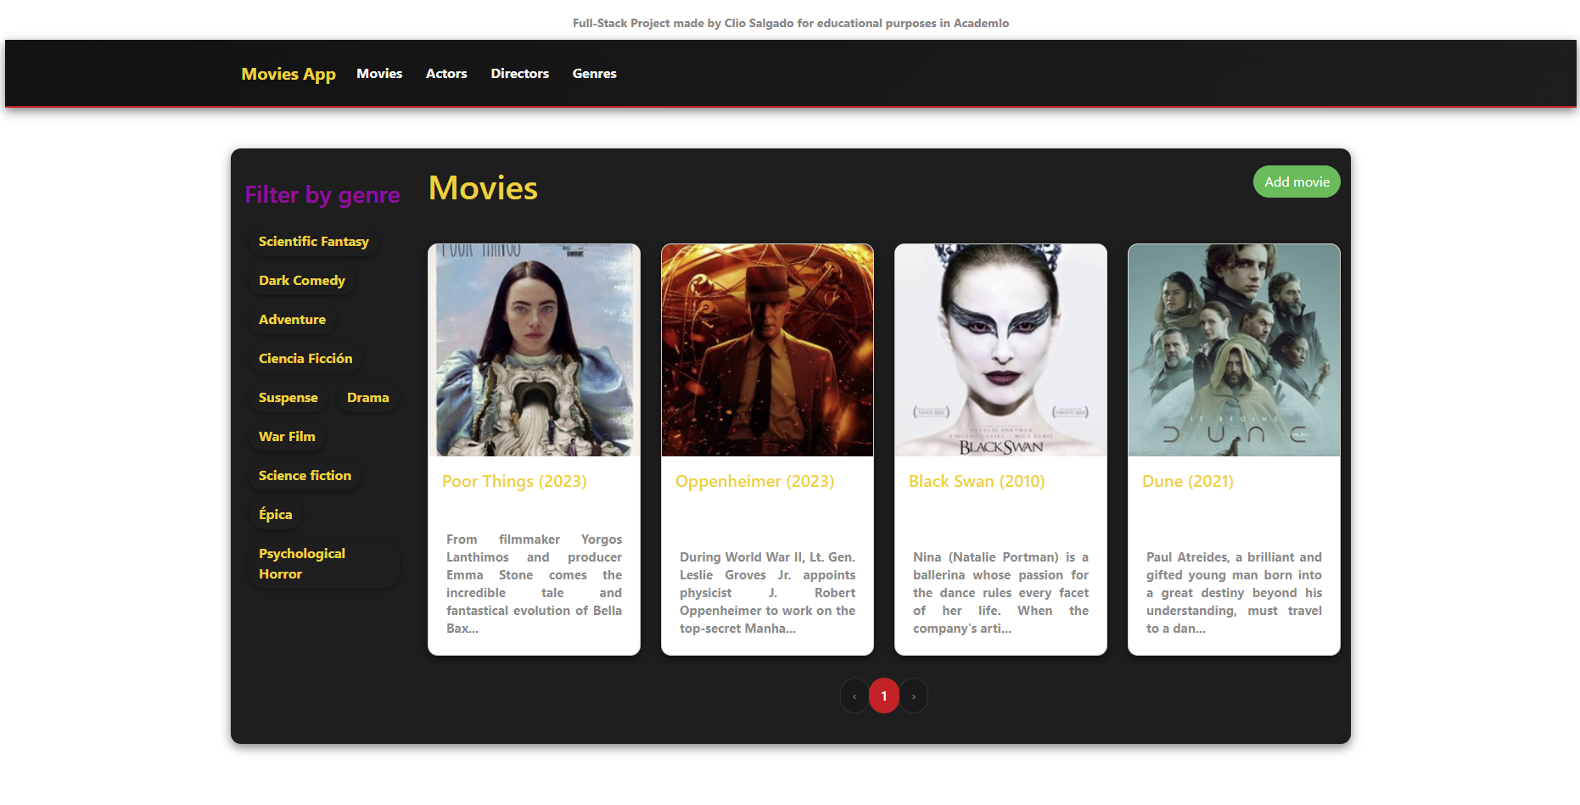Open the Dune poster image
The height and width of the screenshot is (805, 1580).
[x=1234, y=350]
